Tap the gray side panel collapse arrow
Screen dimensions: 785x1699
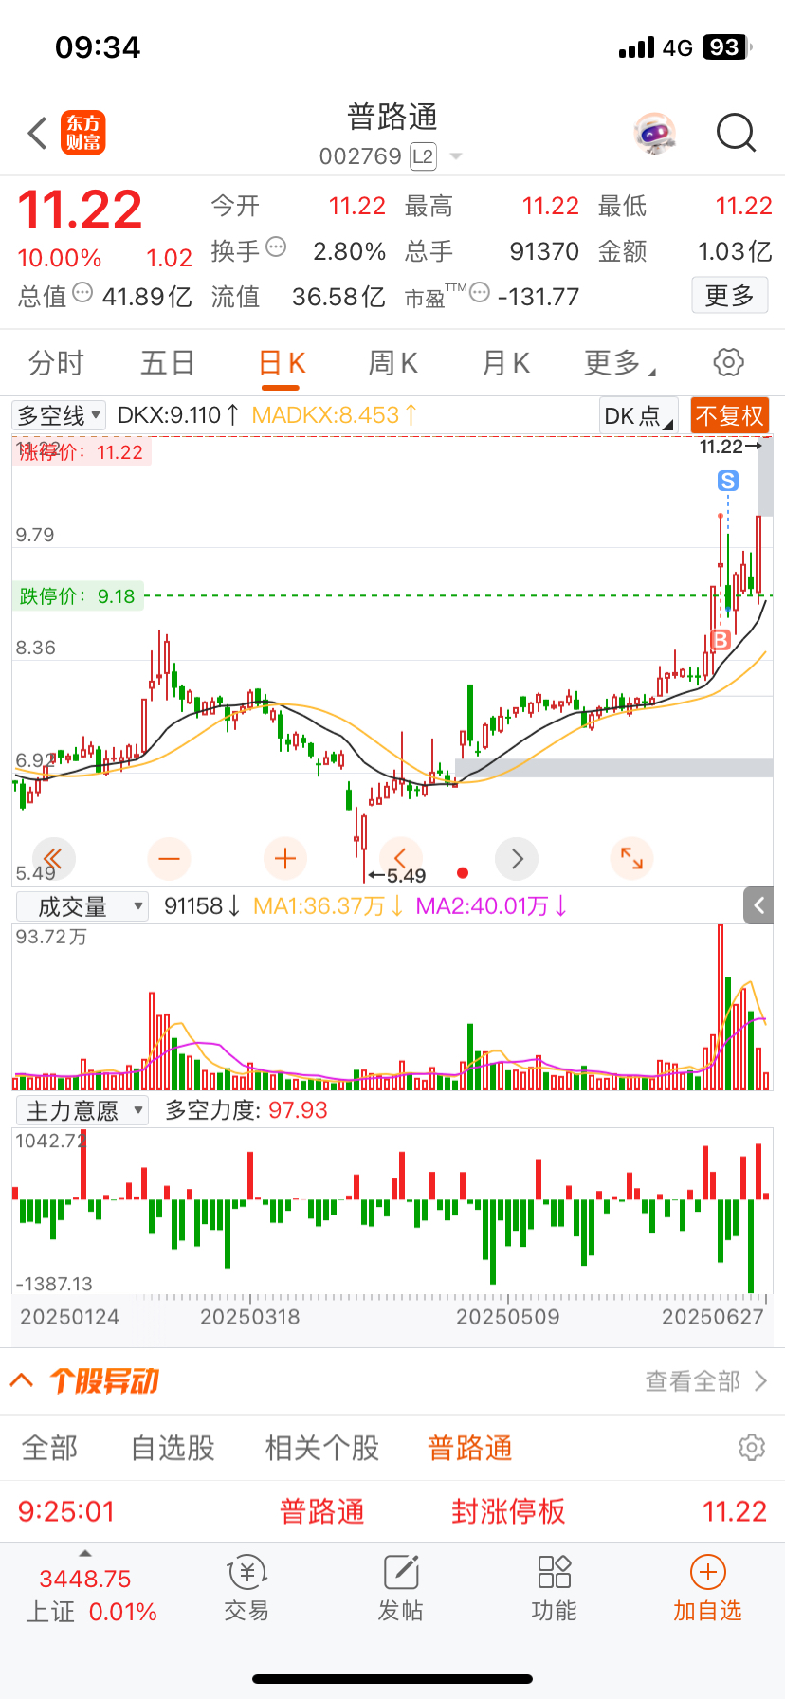pos(758,905)
